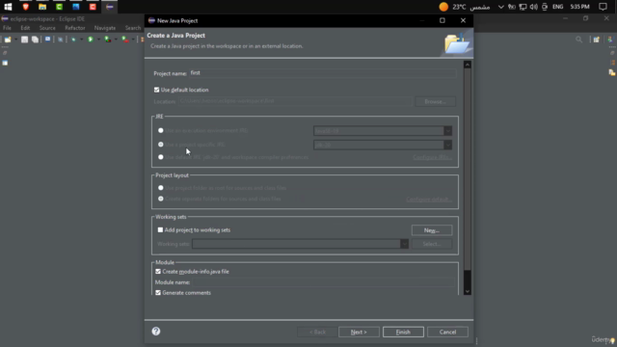Viewport: 617px width, 347px height.
Task: Toggle the Generate comments checkbox
Action: coord(158,293)
